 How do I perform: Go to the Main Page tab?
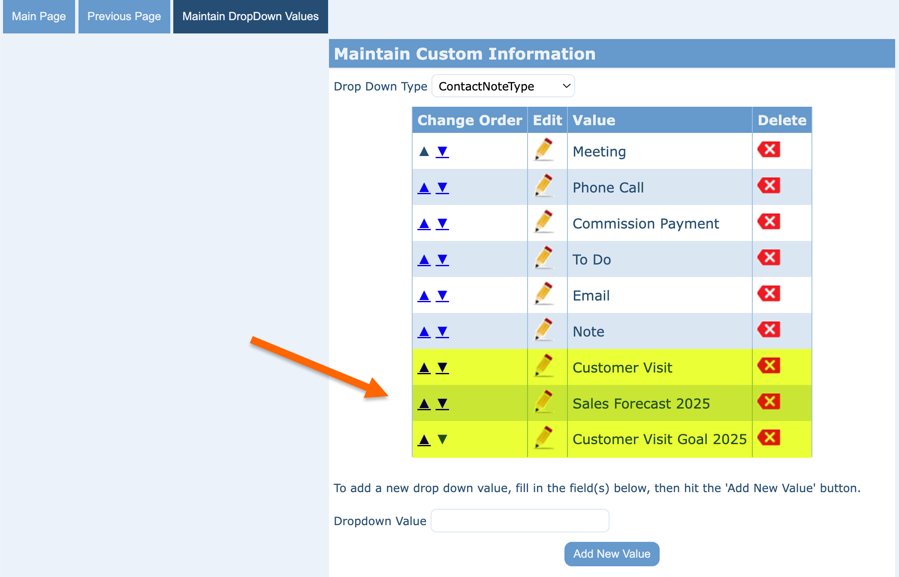(x=39, y=17)
